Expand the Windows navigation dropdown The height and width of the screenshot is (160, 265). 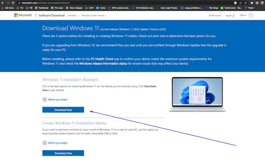coord(73,16)
